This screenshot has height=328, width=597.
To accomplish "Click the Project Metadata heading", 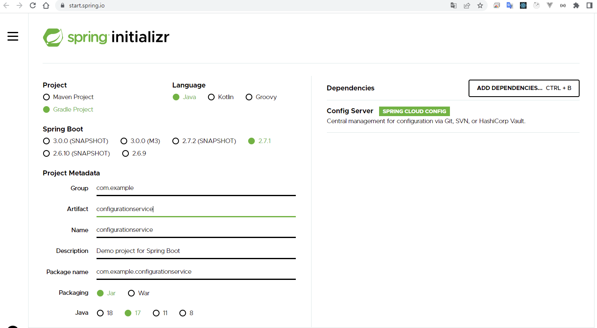I will click(71, 173).
